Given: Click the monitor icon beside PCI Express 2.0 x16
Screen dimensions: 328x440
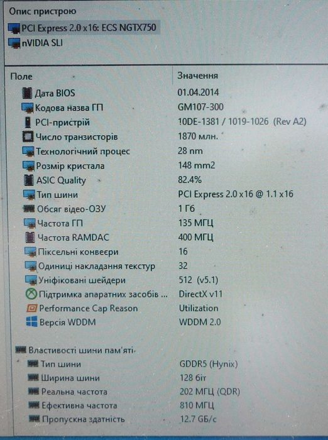Looking at the screenshot, I should point(14,28).
